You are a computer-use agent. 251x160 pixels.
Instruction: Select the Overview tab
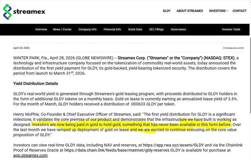(x=41, y=29)
